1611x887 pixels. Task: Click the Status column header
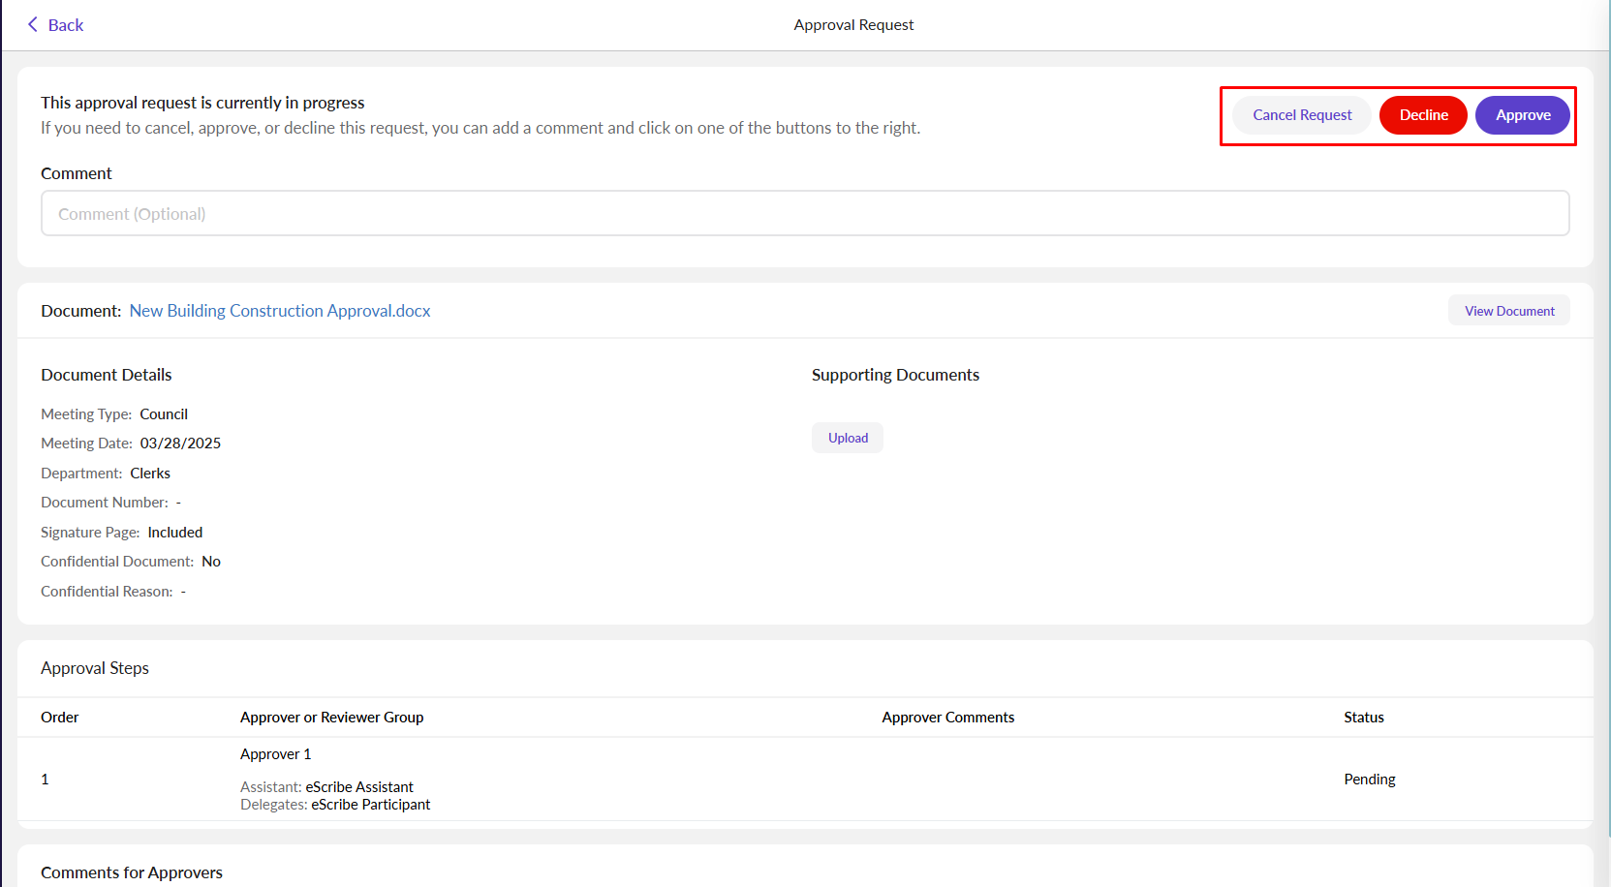(1363, 718)
